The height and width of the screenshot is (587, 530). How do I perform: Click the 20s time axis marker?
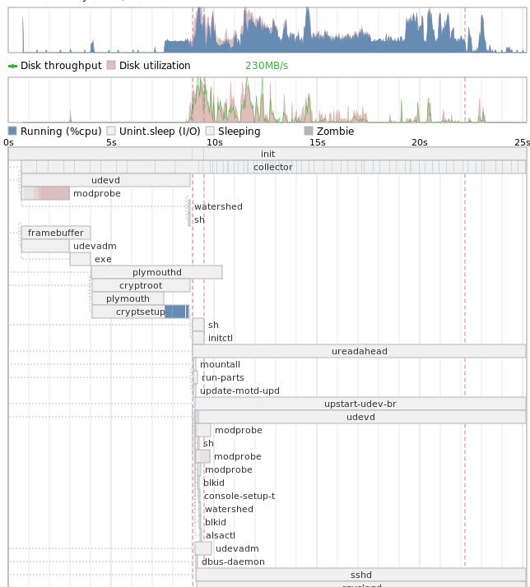coord(419,142)
